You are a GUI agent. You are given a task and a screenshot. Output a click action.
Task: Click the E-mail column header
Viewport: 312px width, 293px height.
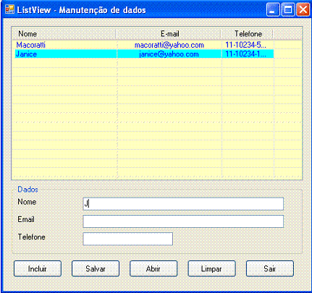tap(169, 34)
